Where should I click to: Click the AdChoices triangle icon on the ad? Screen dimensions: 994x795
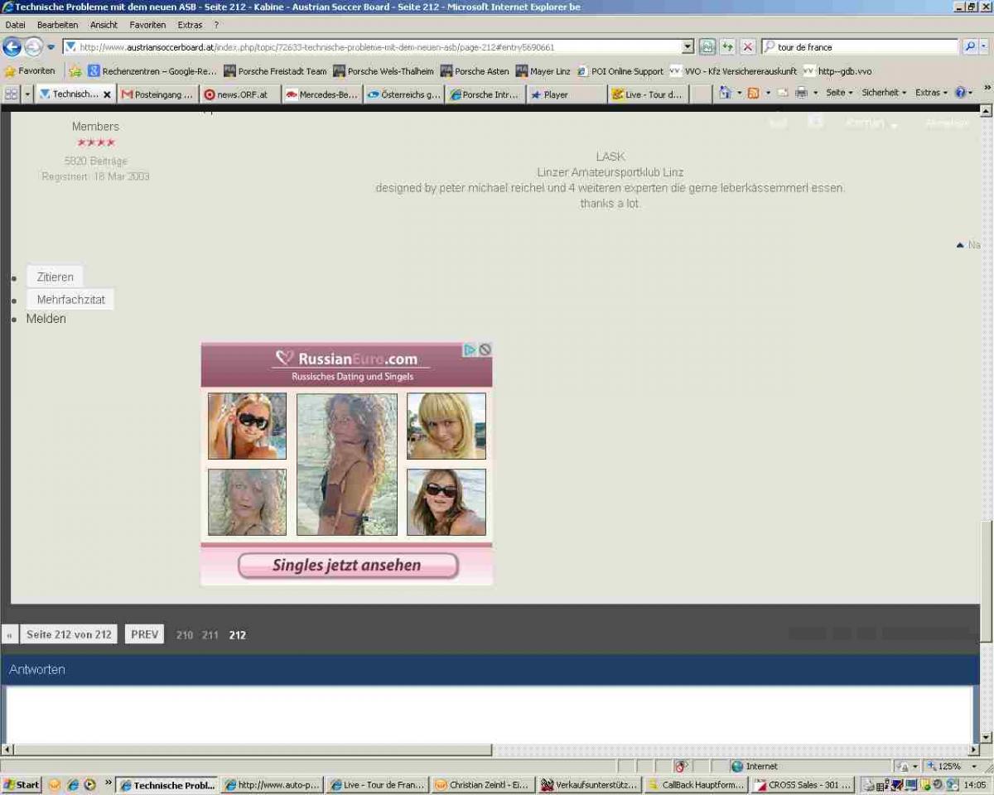coord(470,350)
